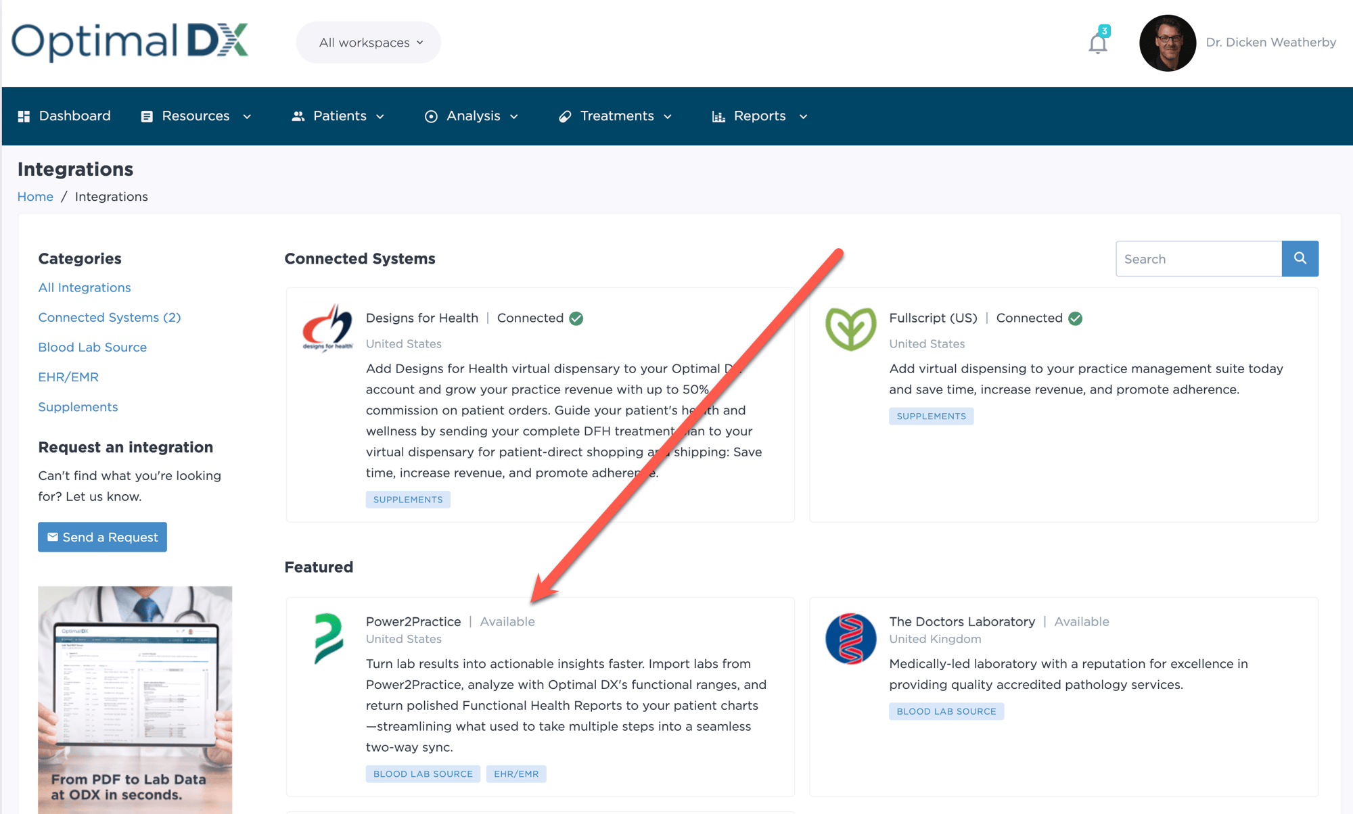
Task: Open the Resources menu
Action: pos(196,116)
